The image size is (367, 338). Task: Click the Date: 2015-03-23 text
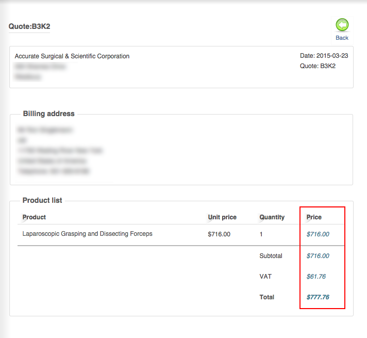pos(324,56)
